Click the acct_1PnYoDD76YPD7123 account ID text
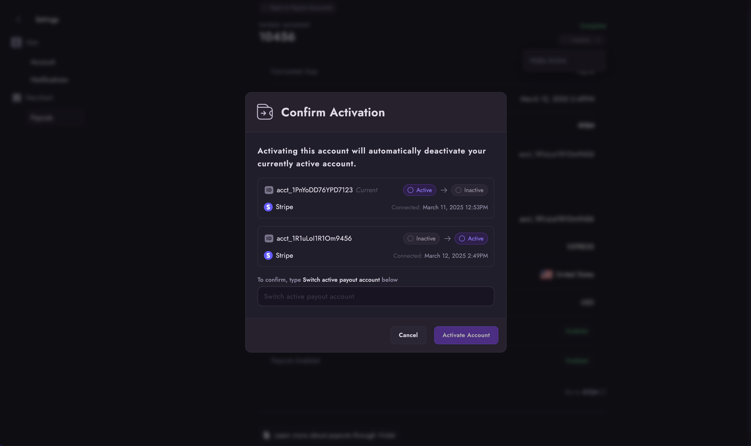The image size is (751, 446). (x=314, y=190)
